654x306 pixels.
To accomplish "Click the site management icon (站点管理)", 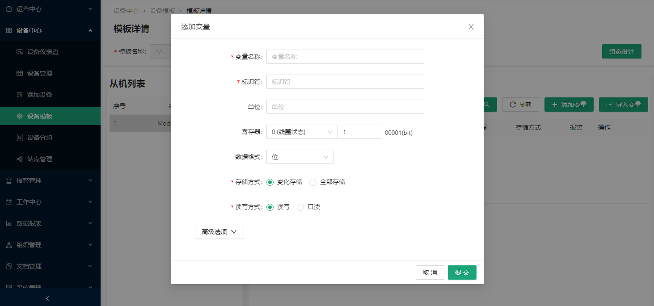I will click(20, 159).
